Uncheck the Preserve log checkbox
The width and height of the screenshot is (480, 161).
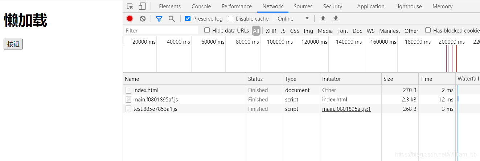click(x=188, y=19)
